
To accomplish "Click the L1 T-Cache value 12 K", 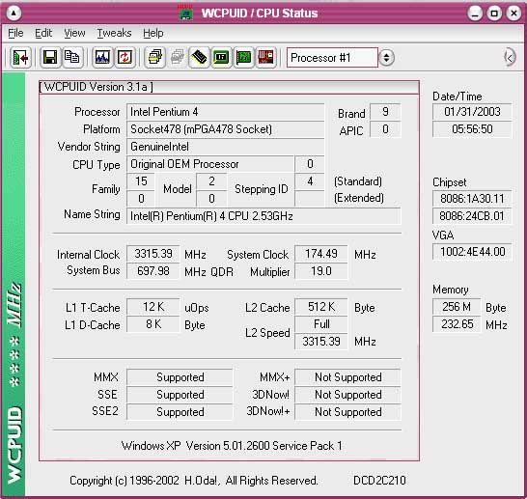I will click(x=153, y=307).
